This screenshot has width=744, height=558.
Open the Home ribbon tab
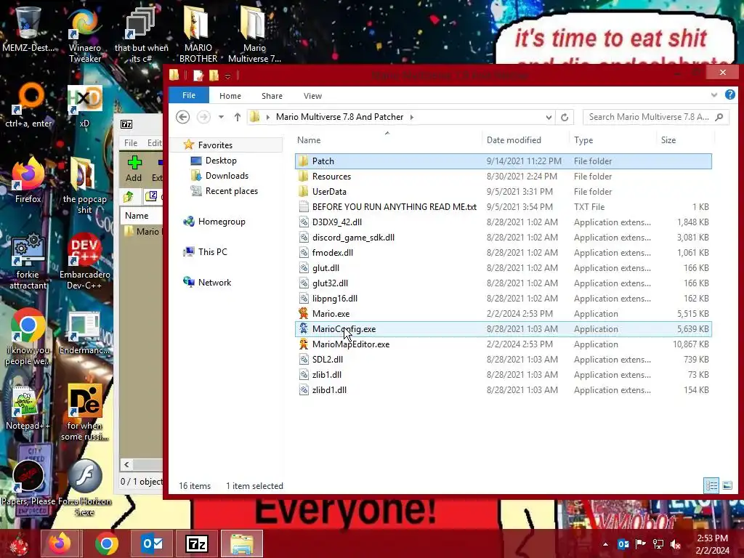(230, 96)
